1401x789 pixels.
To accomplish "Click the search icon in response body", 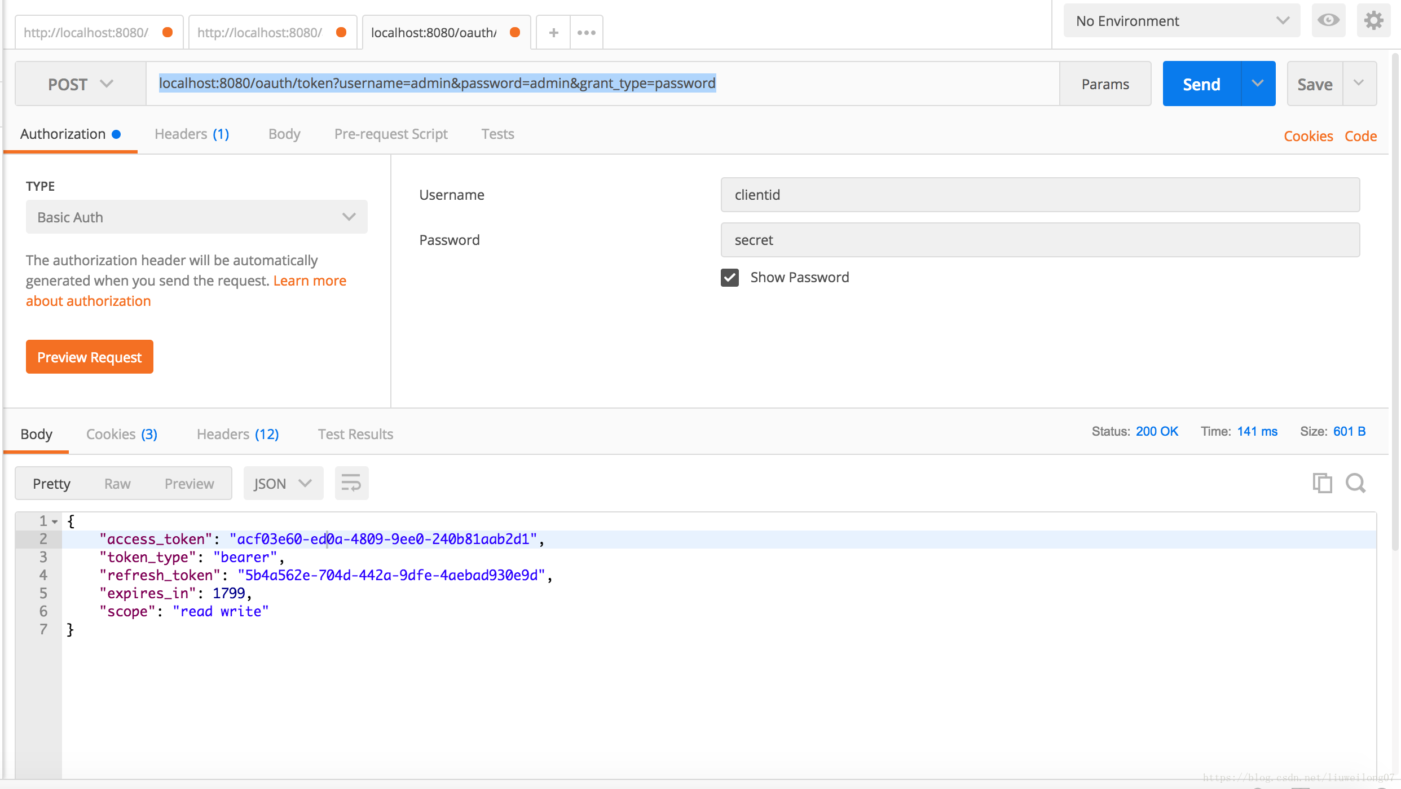I will [1355, 483].
